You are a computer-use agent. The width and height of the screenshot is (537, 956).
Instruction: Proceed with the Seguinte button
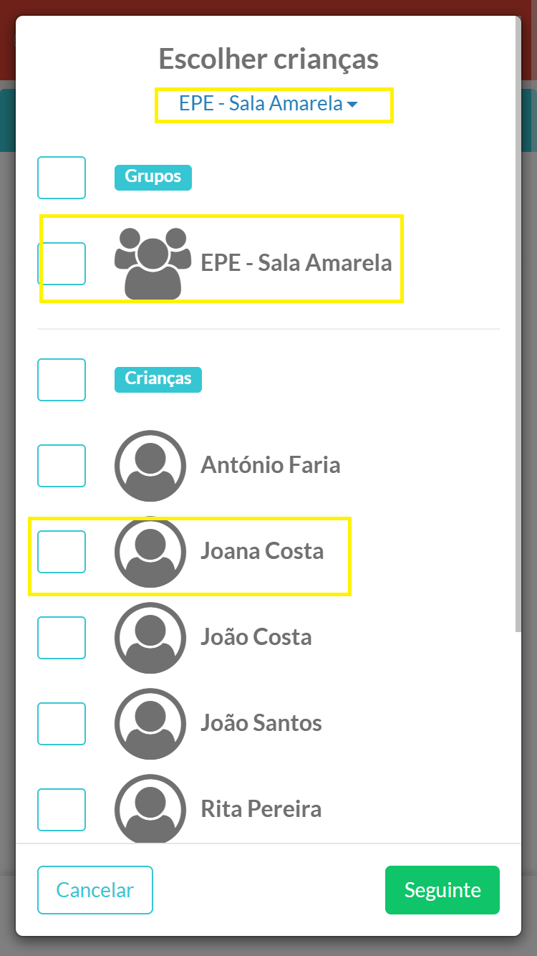(x=442, y=890)
